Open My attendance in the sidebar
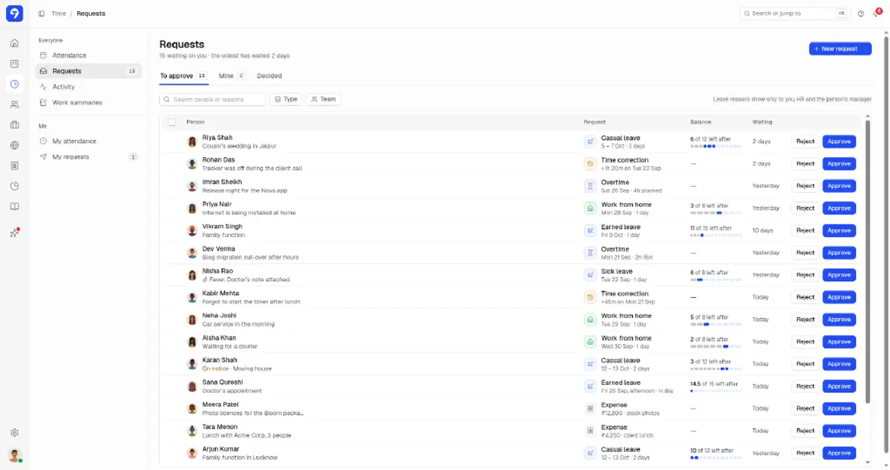The image size is (890, 470). (88, 141)
